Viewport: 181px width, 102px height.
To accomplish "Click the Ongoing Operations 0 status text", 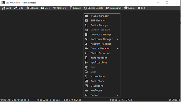I will (15, 100).
